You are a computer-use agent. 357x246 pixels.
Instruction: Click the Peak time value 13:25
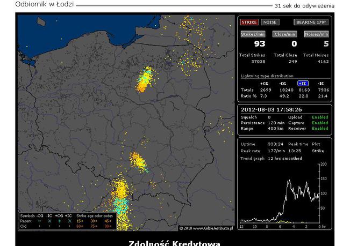tap(295, 151)
